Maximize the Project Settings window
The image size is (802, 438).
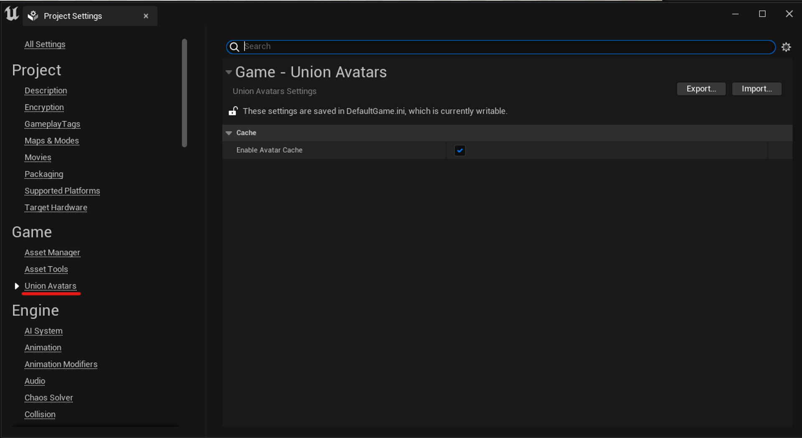click(762, 14)
